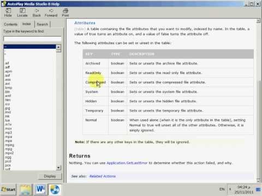Select the .mp3 index entry
The width and height of the screenshot is (262, 196).
8,133
